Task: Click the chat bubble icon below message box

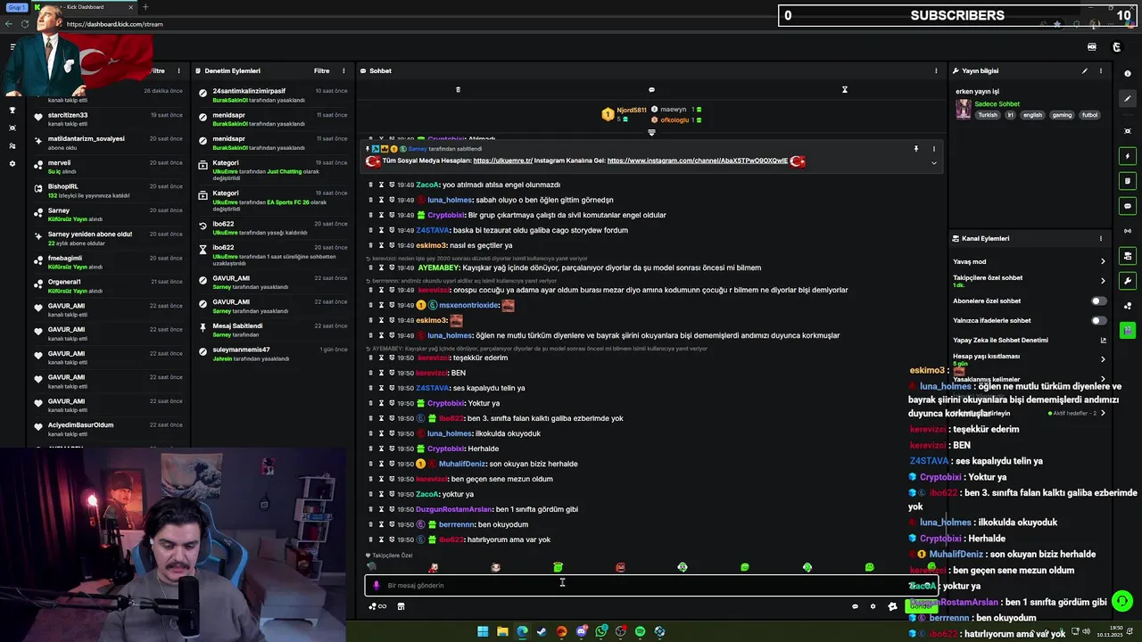Action: pos(855,606)
